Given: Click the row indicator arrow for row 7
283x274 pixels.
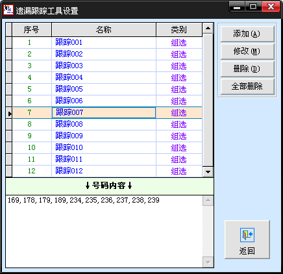Looking at the screenshot, I should coord(9,113).
